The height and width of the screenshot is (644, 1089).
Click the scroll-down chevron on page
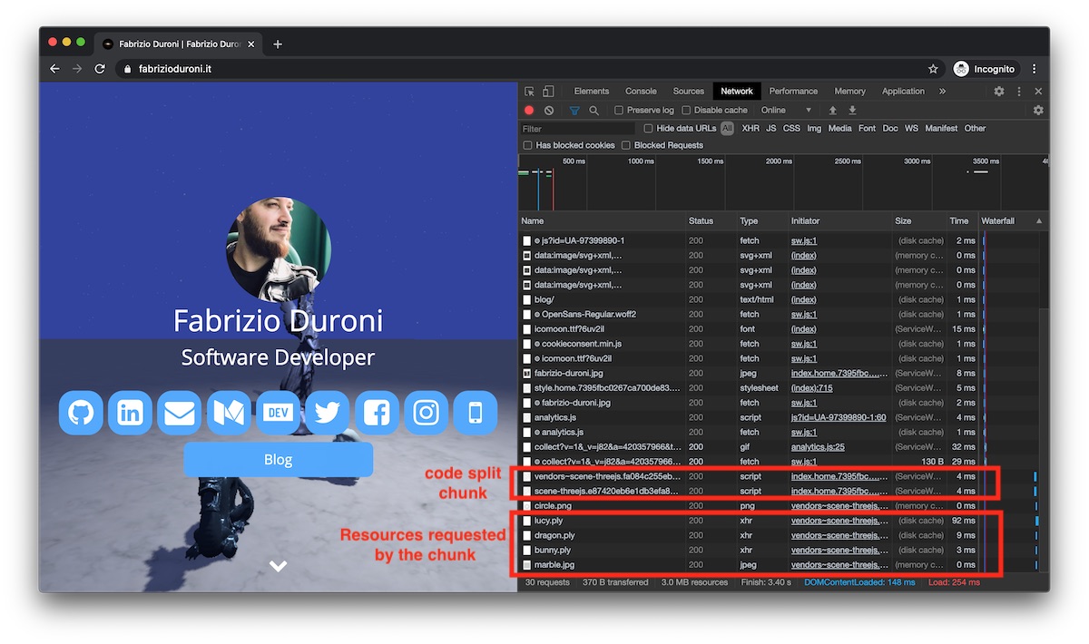pyautogui.click(x=278, y=566)
